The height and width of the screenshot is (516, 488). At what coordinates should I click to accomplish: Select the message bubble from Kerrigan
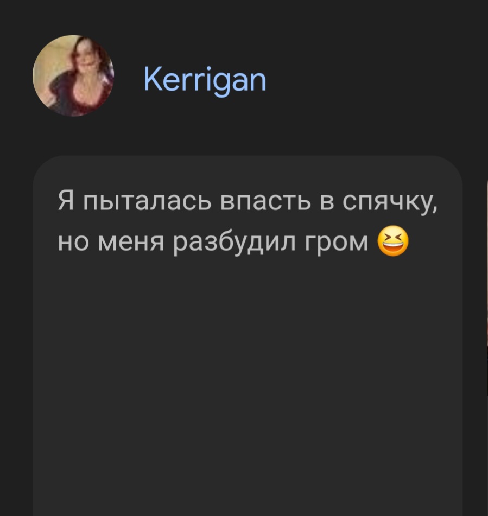point(248,336)
